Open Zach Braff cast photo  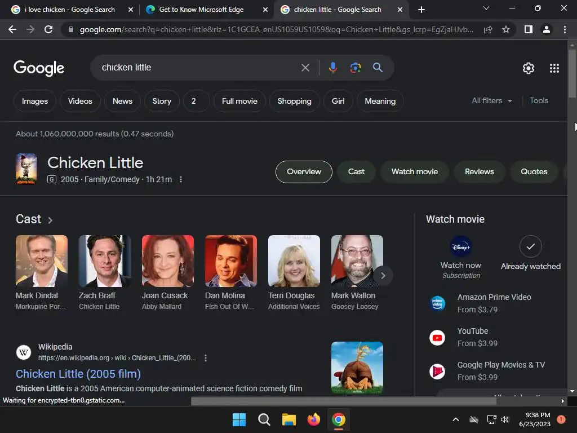coord(105,261)
